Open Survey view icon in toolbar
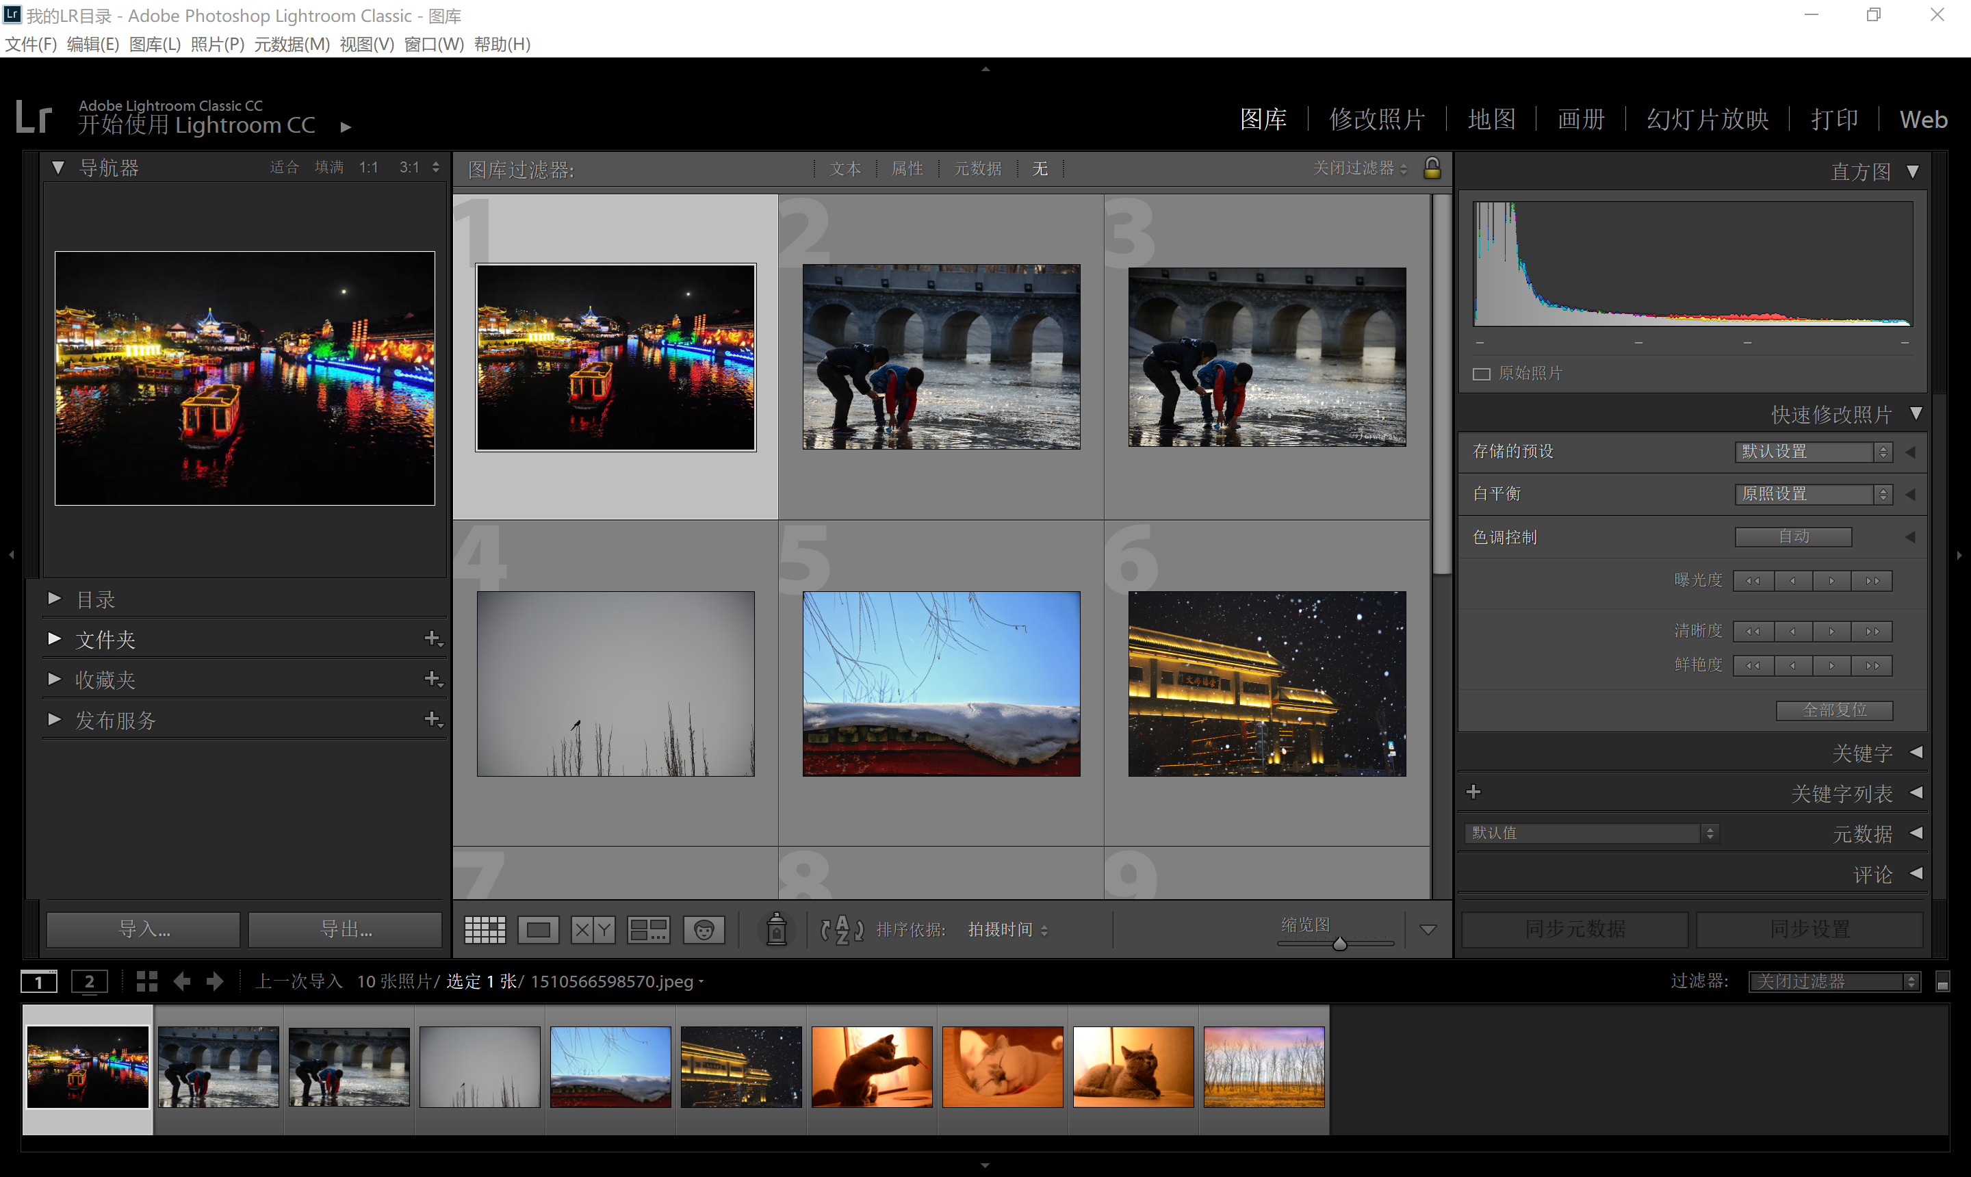The height and width of the screenshot is (1177, 1971). click(x=648, y=929)
